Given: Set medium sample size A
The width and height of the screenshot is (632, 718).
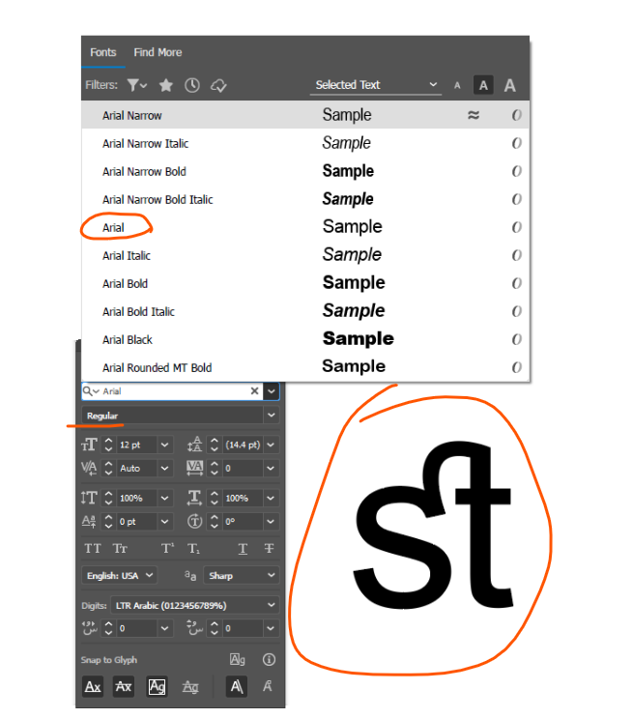Looking at the screenshot, I should (483, 85).
